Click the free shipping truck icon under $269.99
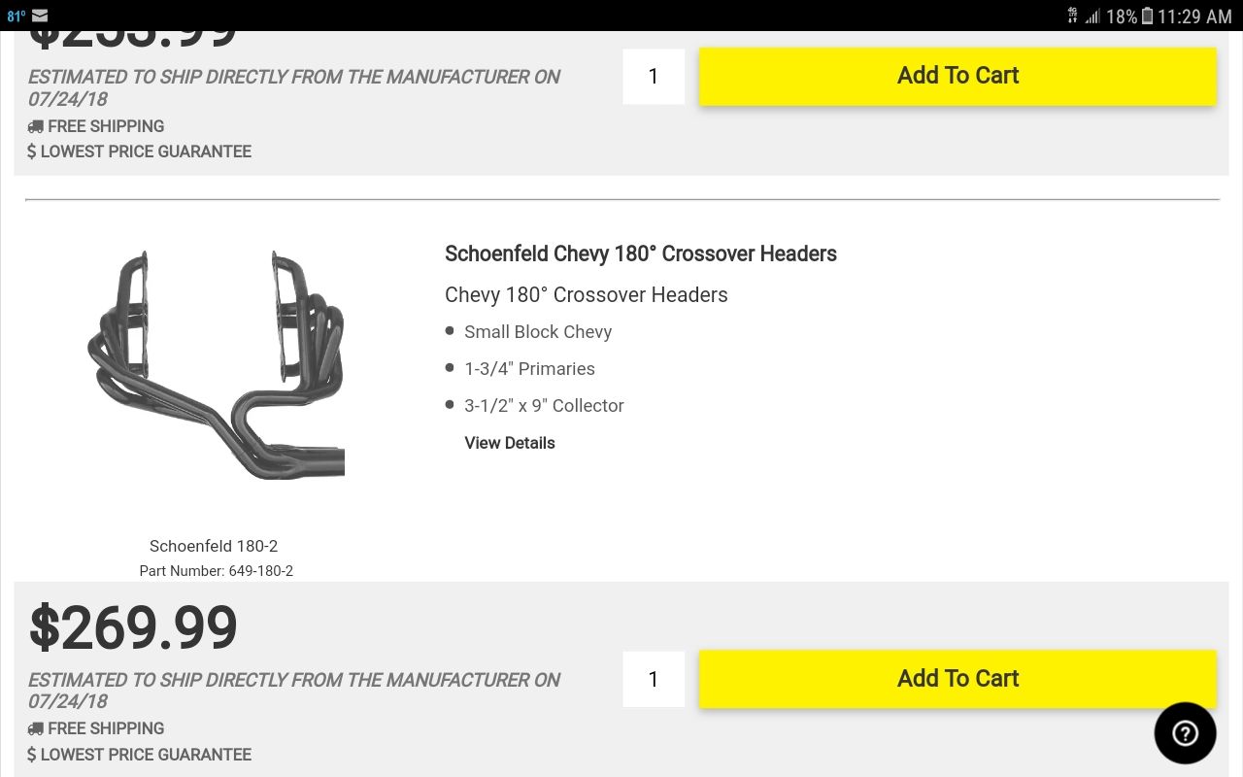Screen dimensions: 1243x777 pos(35,728)
